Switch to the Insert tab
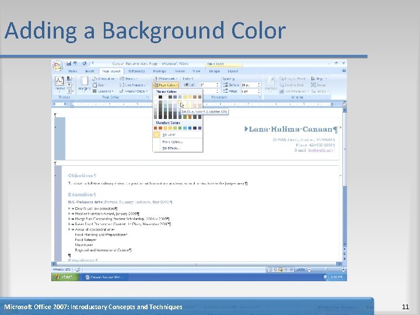The image size is (420, 315). click(x=89, y=71)
